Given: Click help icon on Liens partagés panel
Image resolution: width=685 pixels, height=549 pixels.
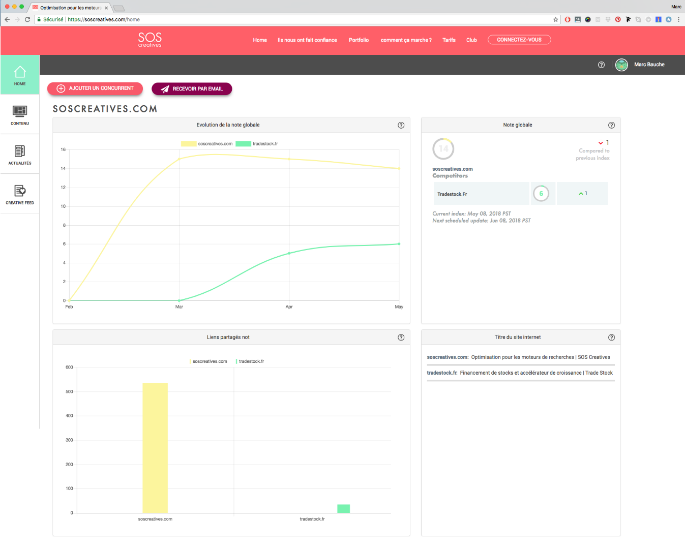Looking at the screenshot, I should tap(401, 338).
